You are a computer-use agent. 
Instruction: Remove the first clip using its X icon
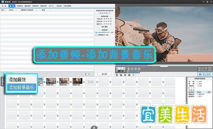point(43,78)
